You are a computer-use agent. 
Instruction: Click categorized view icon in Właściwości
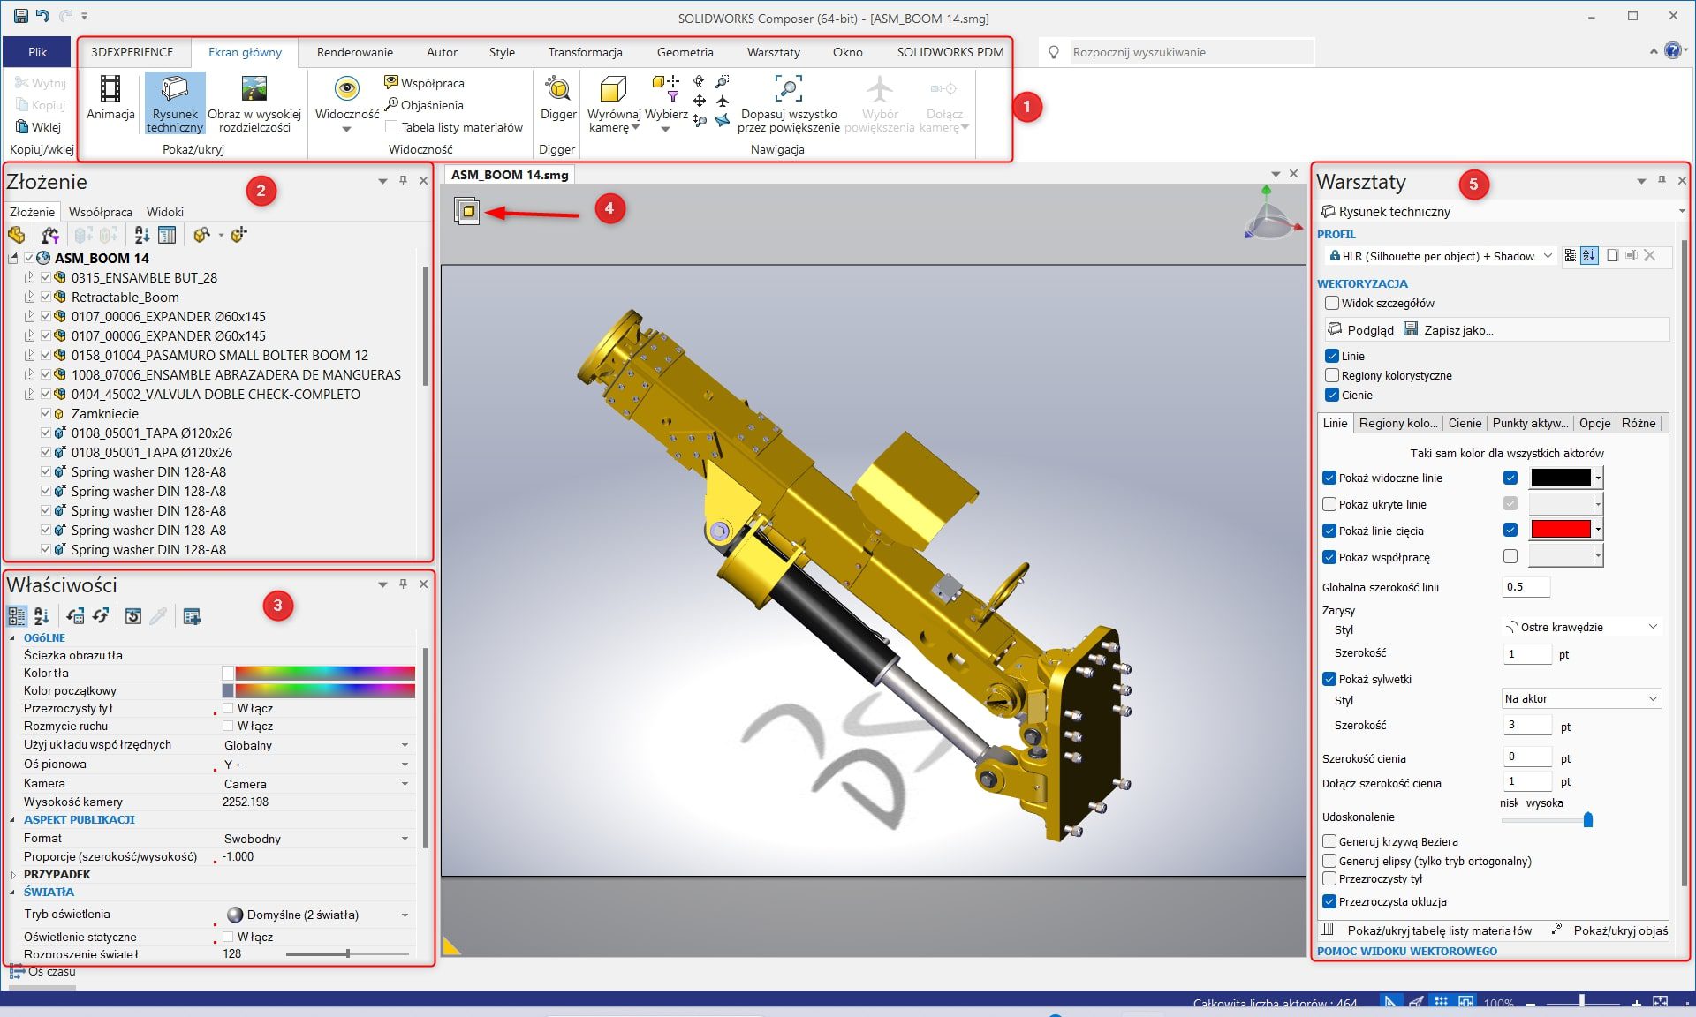tap(17, 616)
